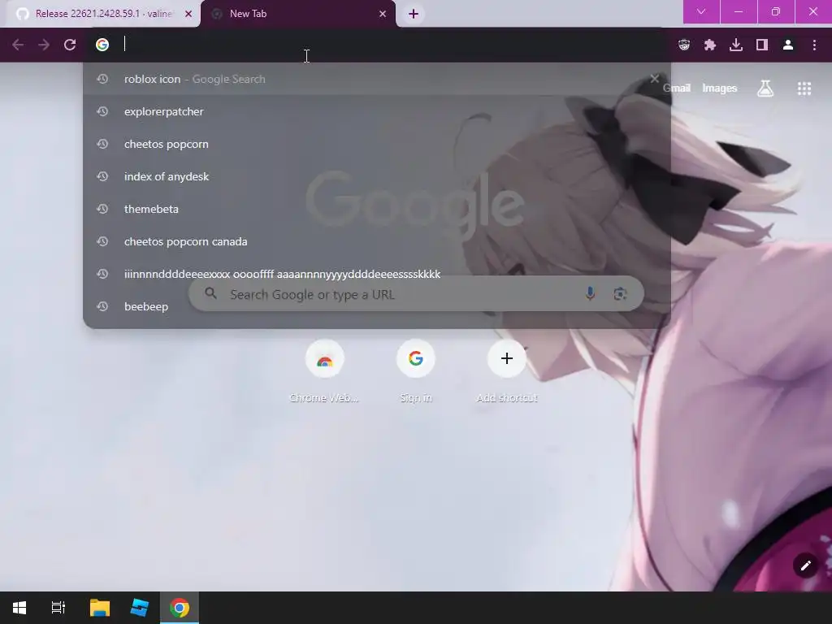Click the history clock icon beside beebeep
Image resolution: width=832 pixels, height=624 pixels.
[x=102, y=306]
